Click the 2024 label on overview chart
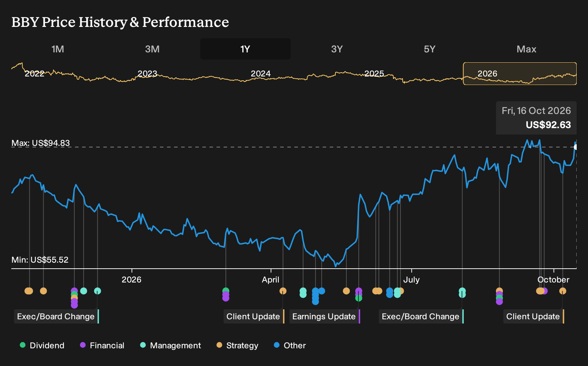 [261, 74]
